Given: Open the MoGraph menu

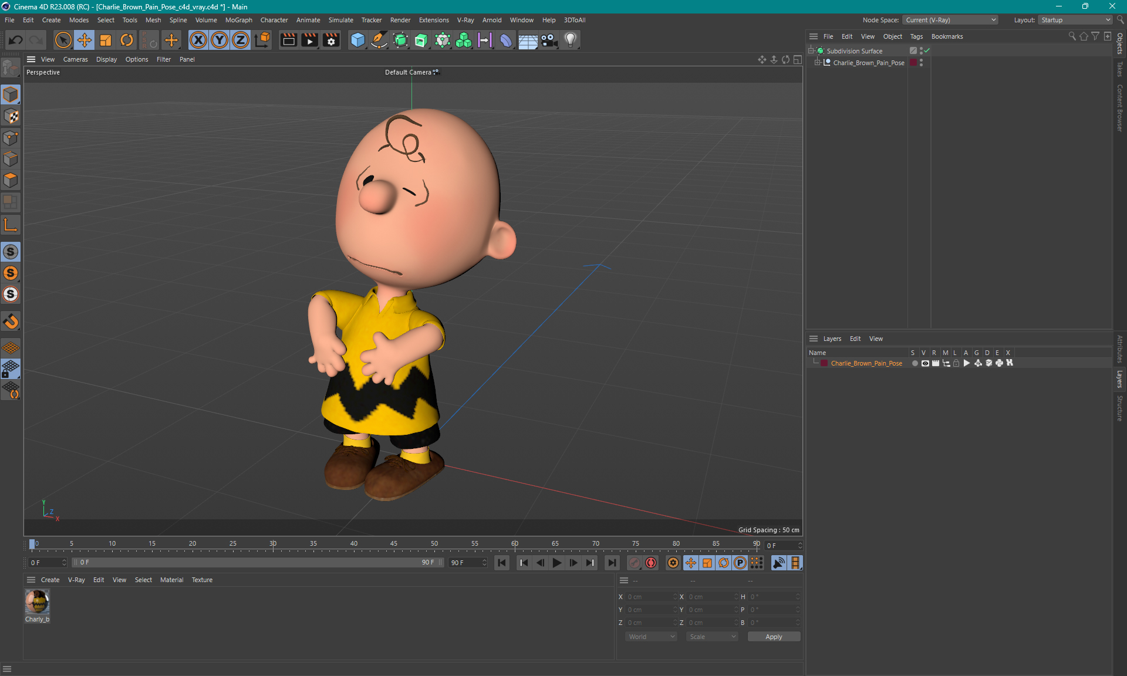Looking at the screenshot, I should [x=239, y=20].
